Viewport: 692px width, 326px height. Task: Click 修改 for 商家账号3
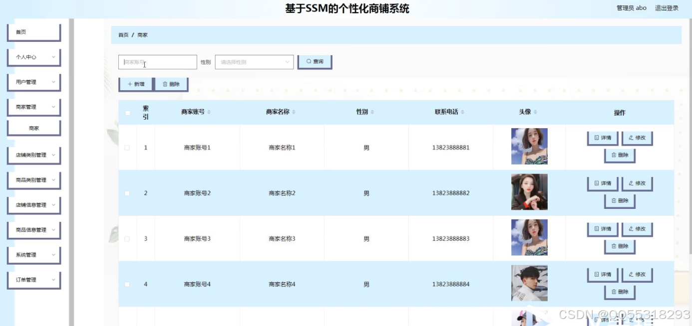coord(637,229)
